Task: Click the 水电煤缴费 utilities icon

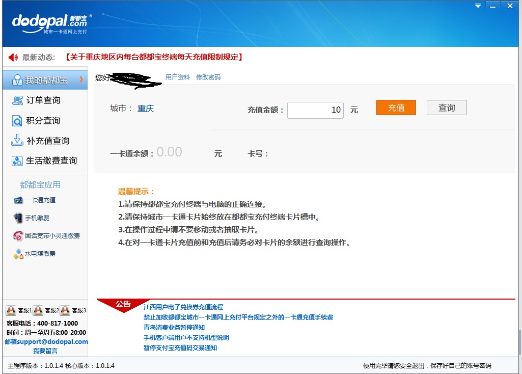Action: pos(18,254)
